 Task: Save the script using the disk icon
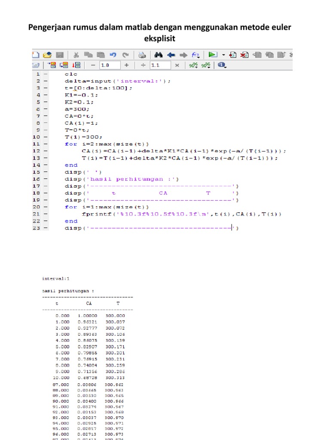[60, 55]
